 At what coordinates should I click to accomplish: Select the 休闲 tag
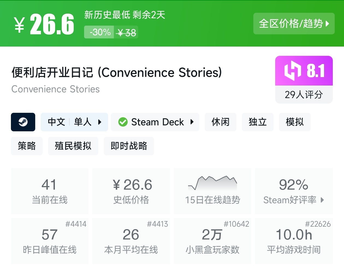[220, 122]
